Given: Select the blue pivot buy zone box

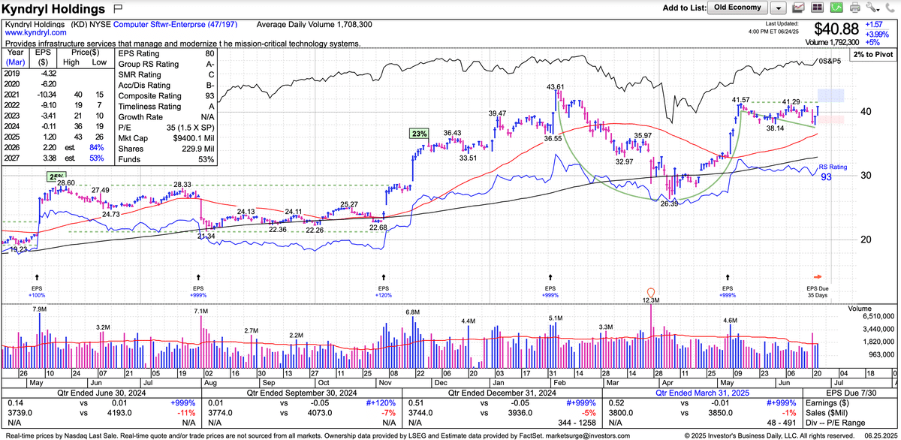Looking at the screenshot, I should [831, 95].
